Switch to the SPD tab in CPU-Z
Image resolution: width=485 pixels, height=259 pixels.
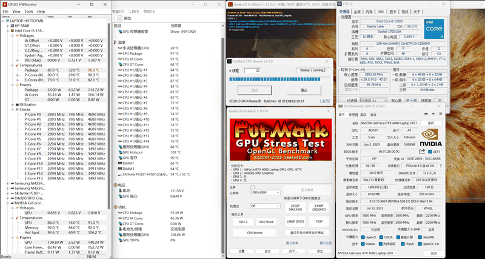tap(381, 12)
